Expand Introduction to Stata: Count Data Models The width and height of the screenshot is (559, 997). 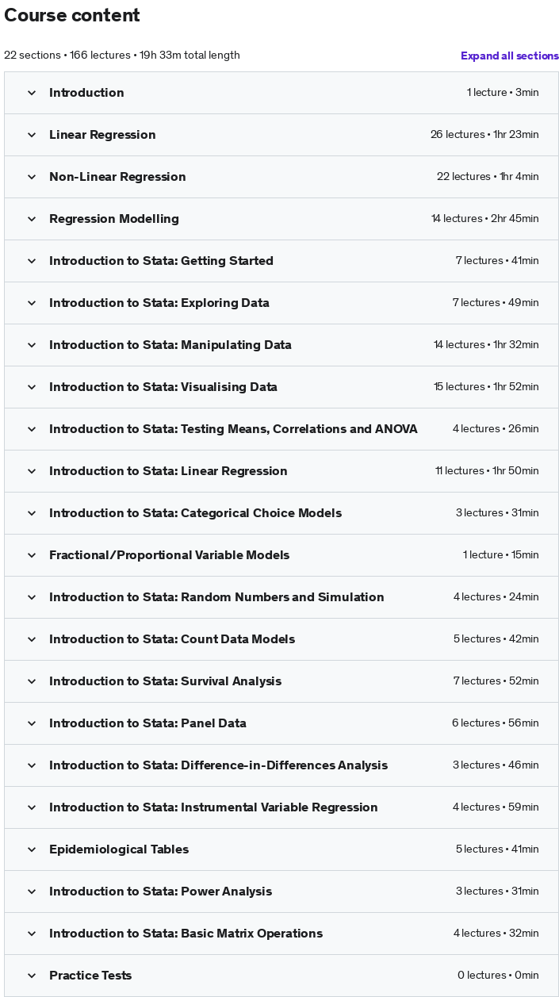coord(281,639)
